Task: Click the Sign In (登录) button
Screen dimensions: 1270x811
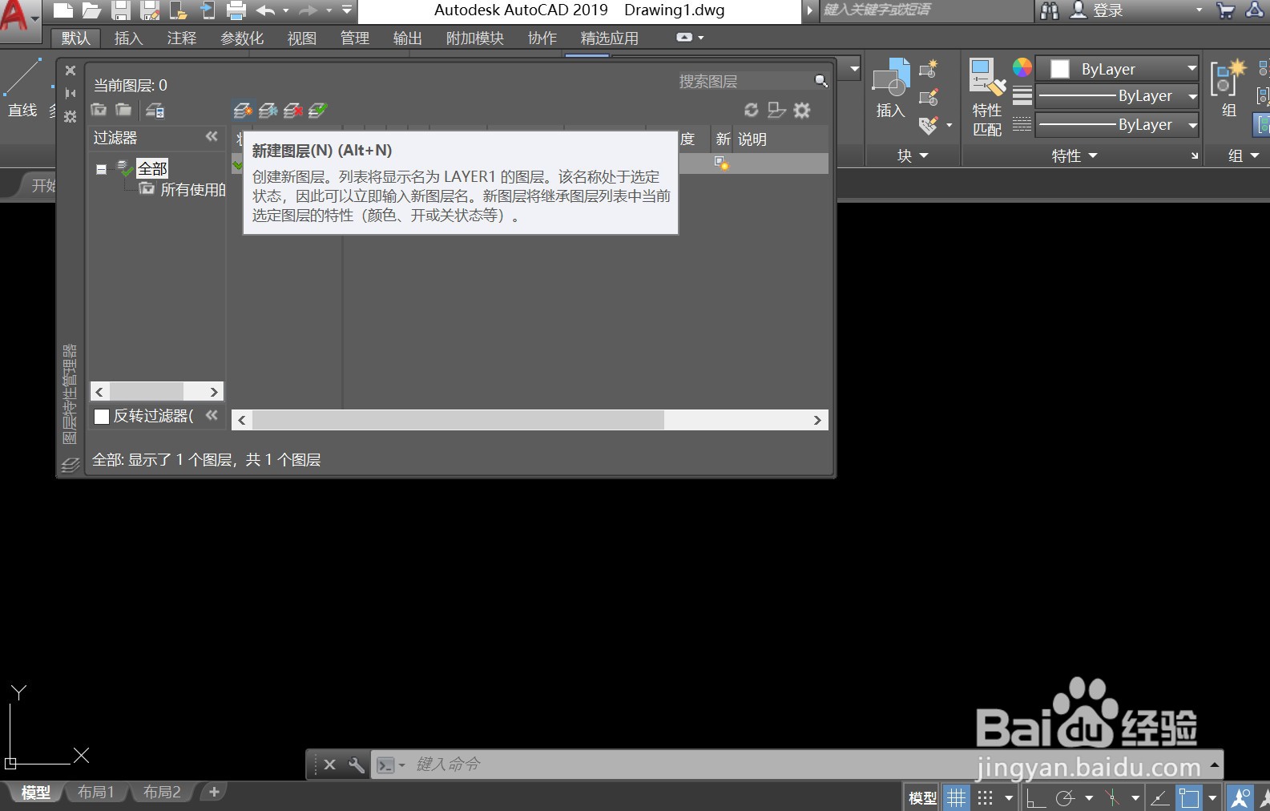Action: 1098,10
